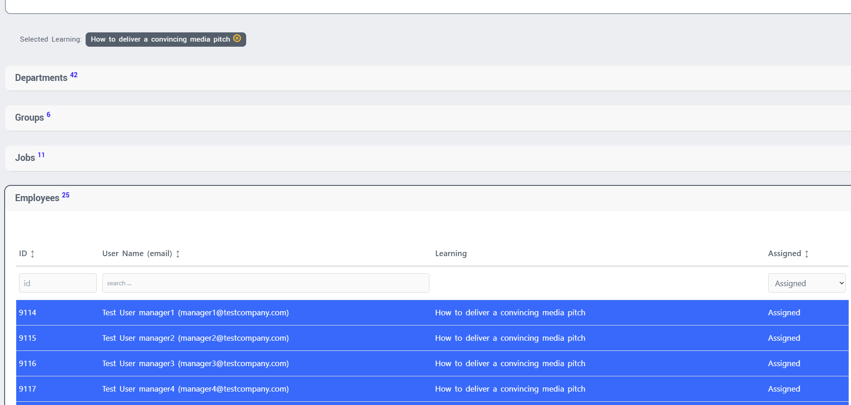Click the Jobs count badge 11
Image resolution: width=851 pixels, height=405 pixels.
[x=41, y=155]
